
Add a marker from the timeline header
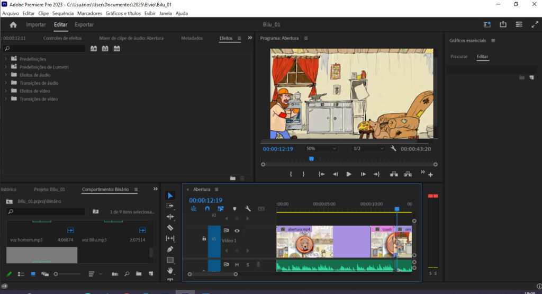coord(234,209)
